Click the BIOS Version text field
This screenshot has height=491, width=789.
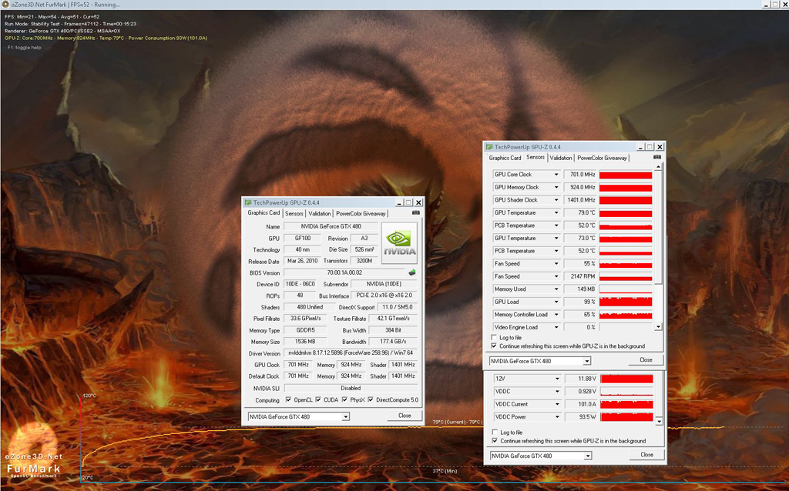(344, 272)
